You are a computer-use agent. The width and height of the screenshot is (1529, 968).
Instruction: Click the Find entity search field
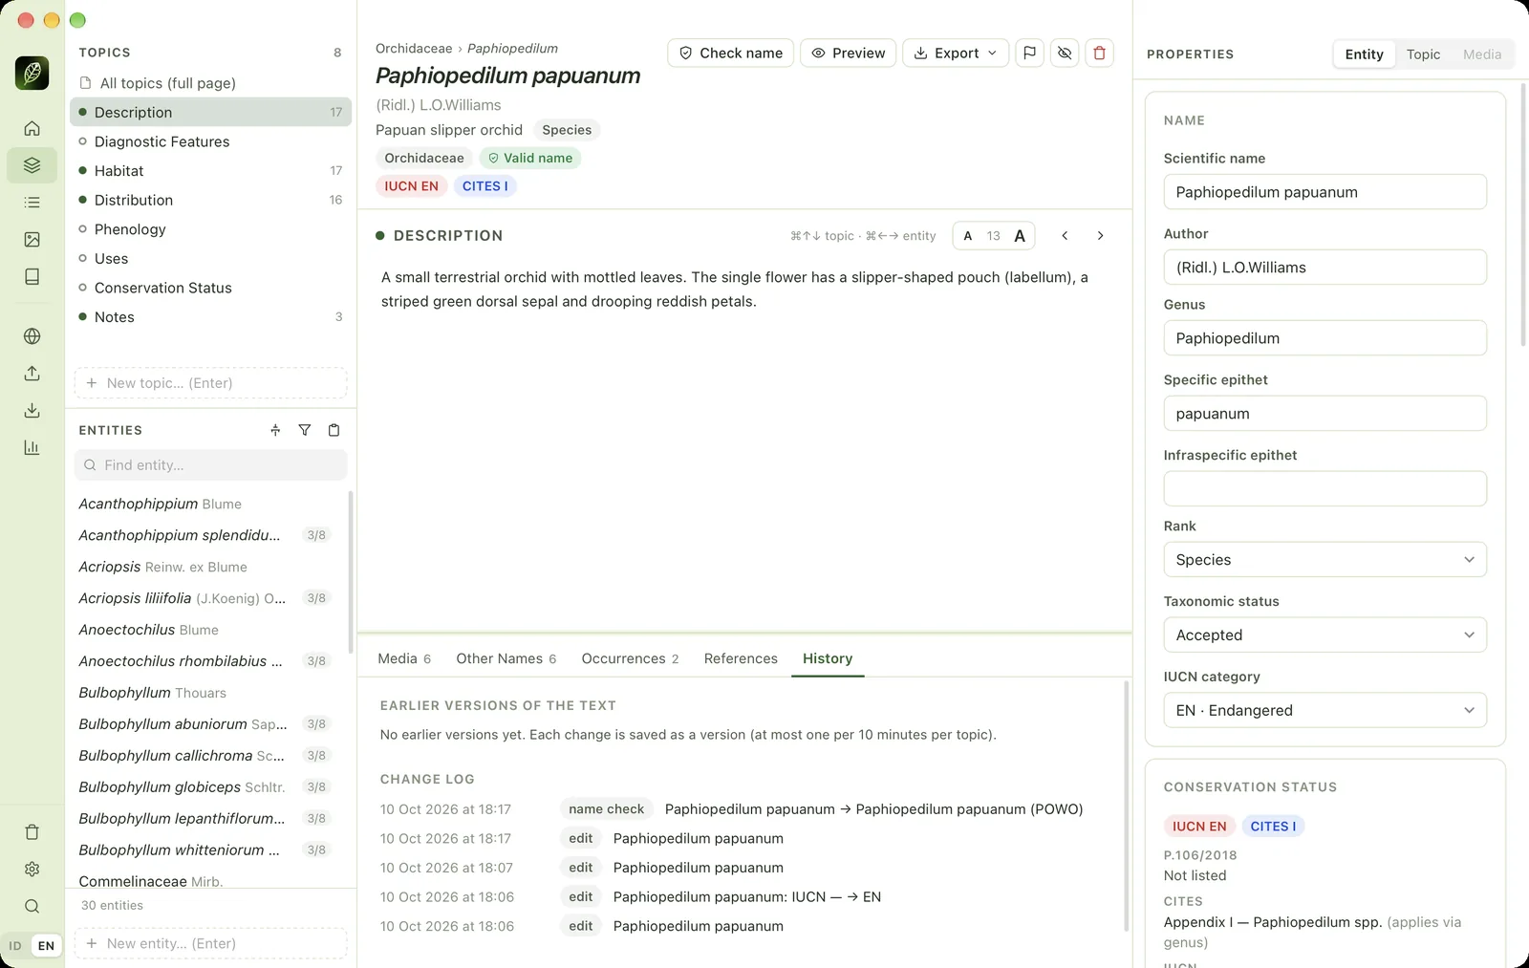210,465
